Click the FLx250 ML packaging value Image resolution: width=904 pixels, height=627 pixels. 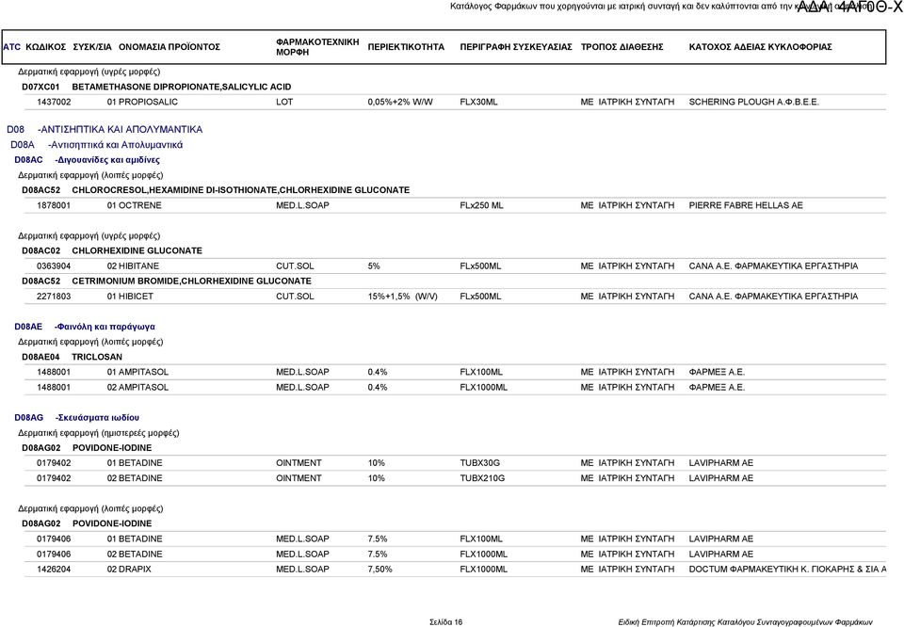481,205
